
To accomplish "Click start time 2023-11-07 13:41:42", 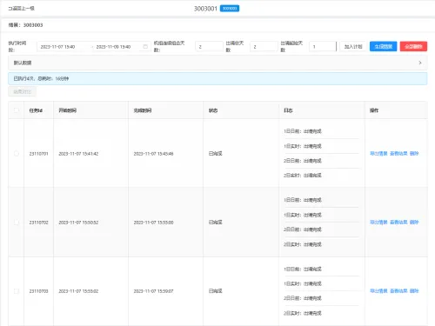I will 78,154.
